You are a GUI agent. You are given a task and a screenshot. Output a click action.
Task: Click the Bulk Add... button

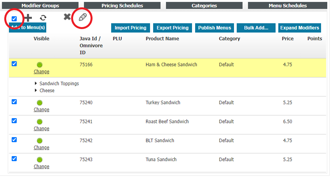pos(256,28)
